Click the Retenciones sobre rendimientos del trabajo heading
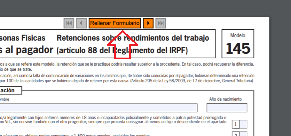 click(133, 38)
